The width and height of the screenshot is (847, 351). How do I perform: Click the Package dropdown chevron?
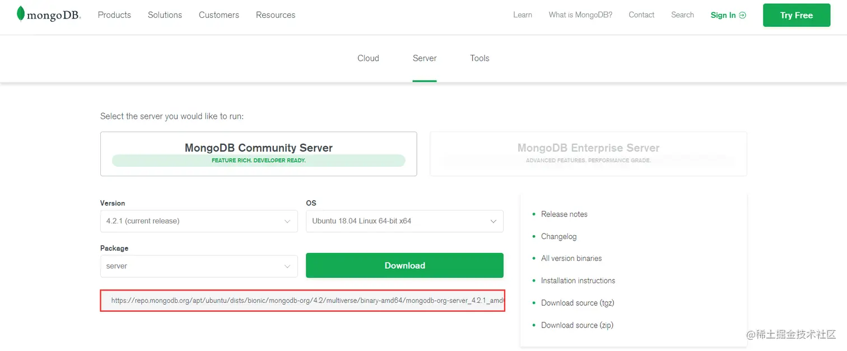[287, 266]
